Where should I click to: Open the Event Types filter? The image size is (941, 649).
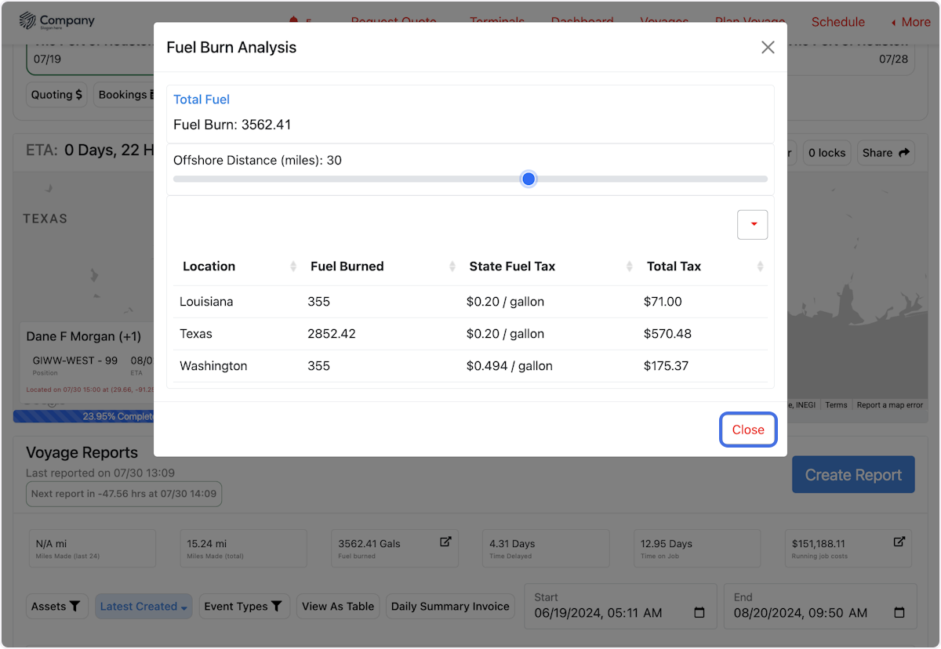(243, 606)
